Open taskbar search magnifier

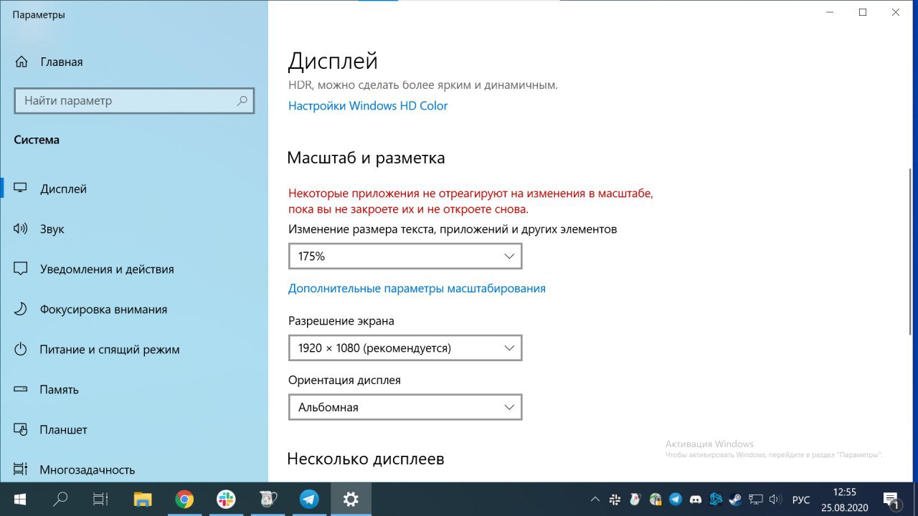pos(60,500)
